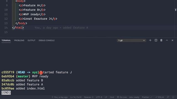
Task: Click closing </body> tag in editor
Action: (21, 23)
